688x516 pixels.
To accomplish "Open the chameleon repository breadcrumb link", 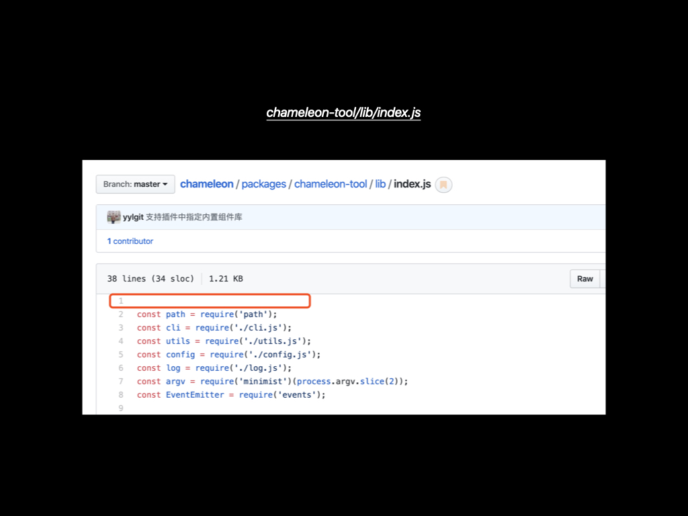I will click(207, 184).
